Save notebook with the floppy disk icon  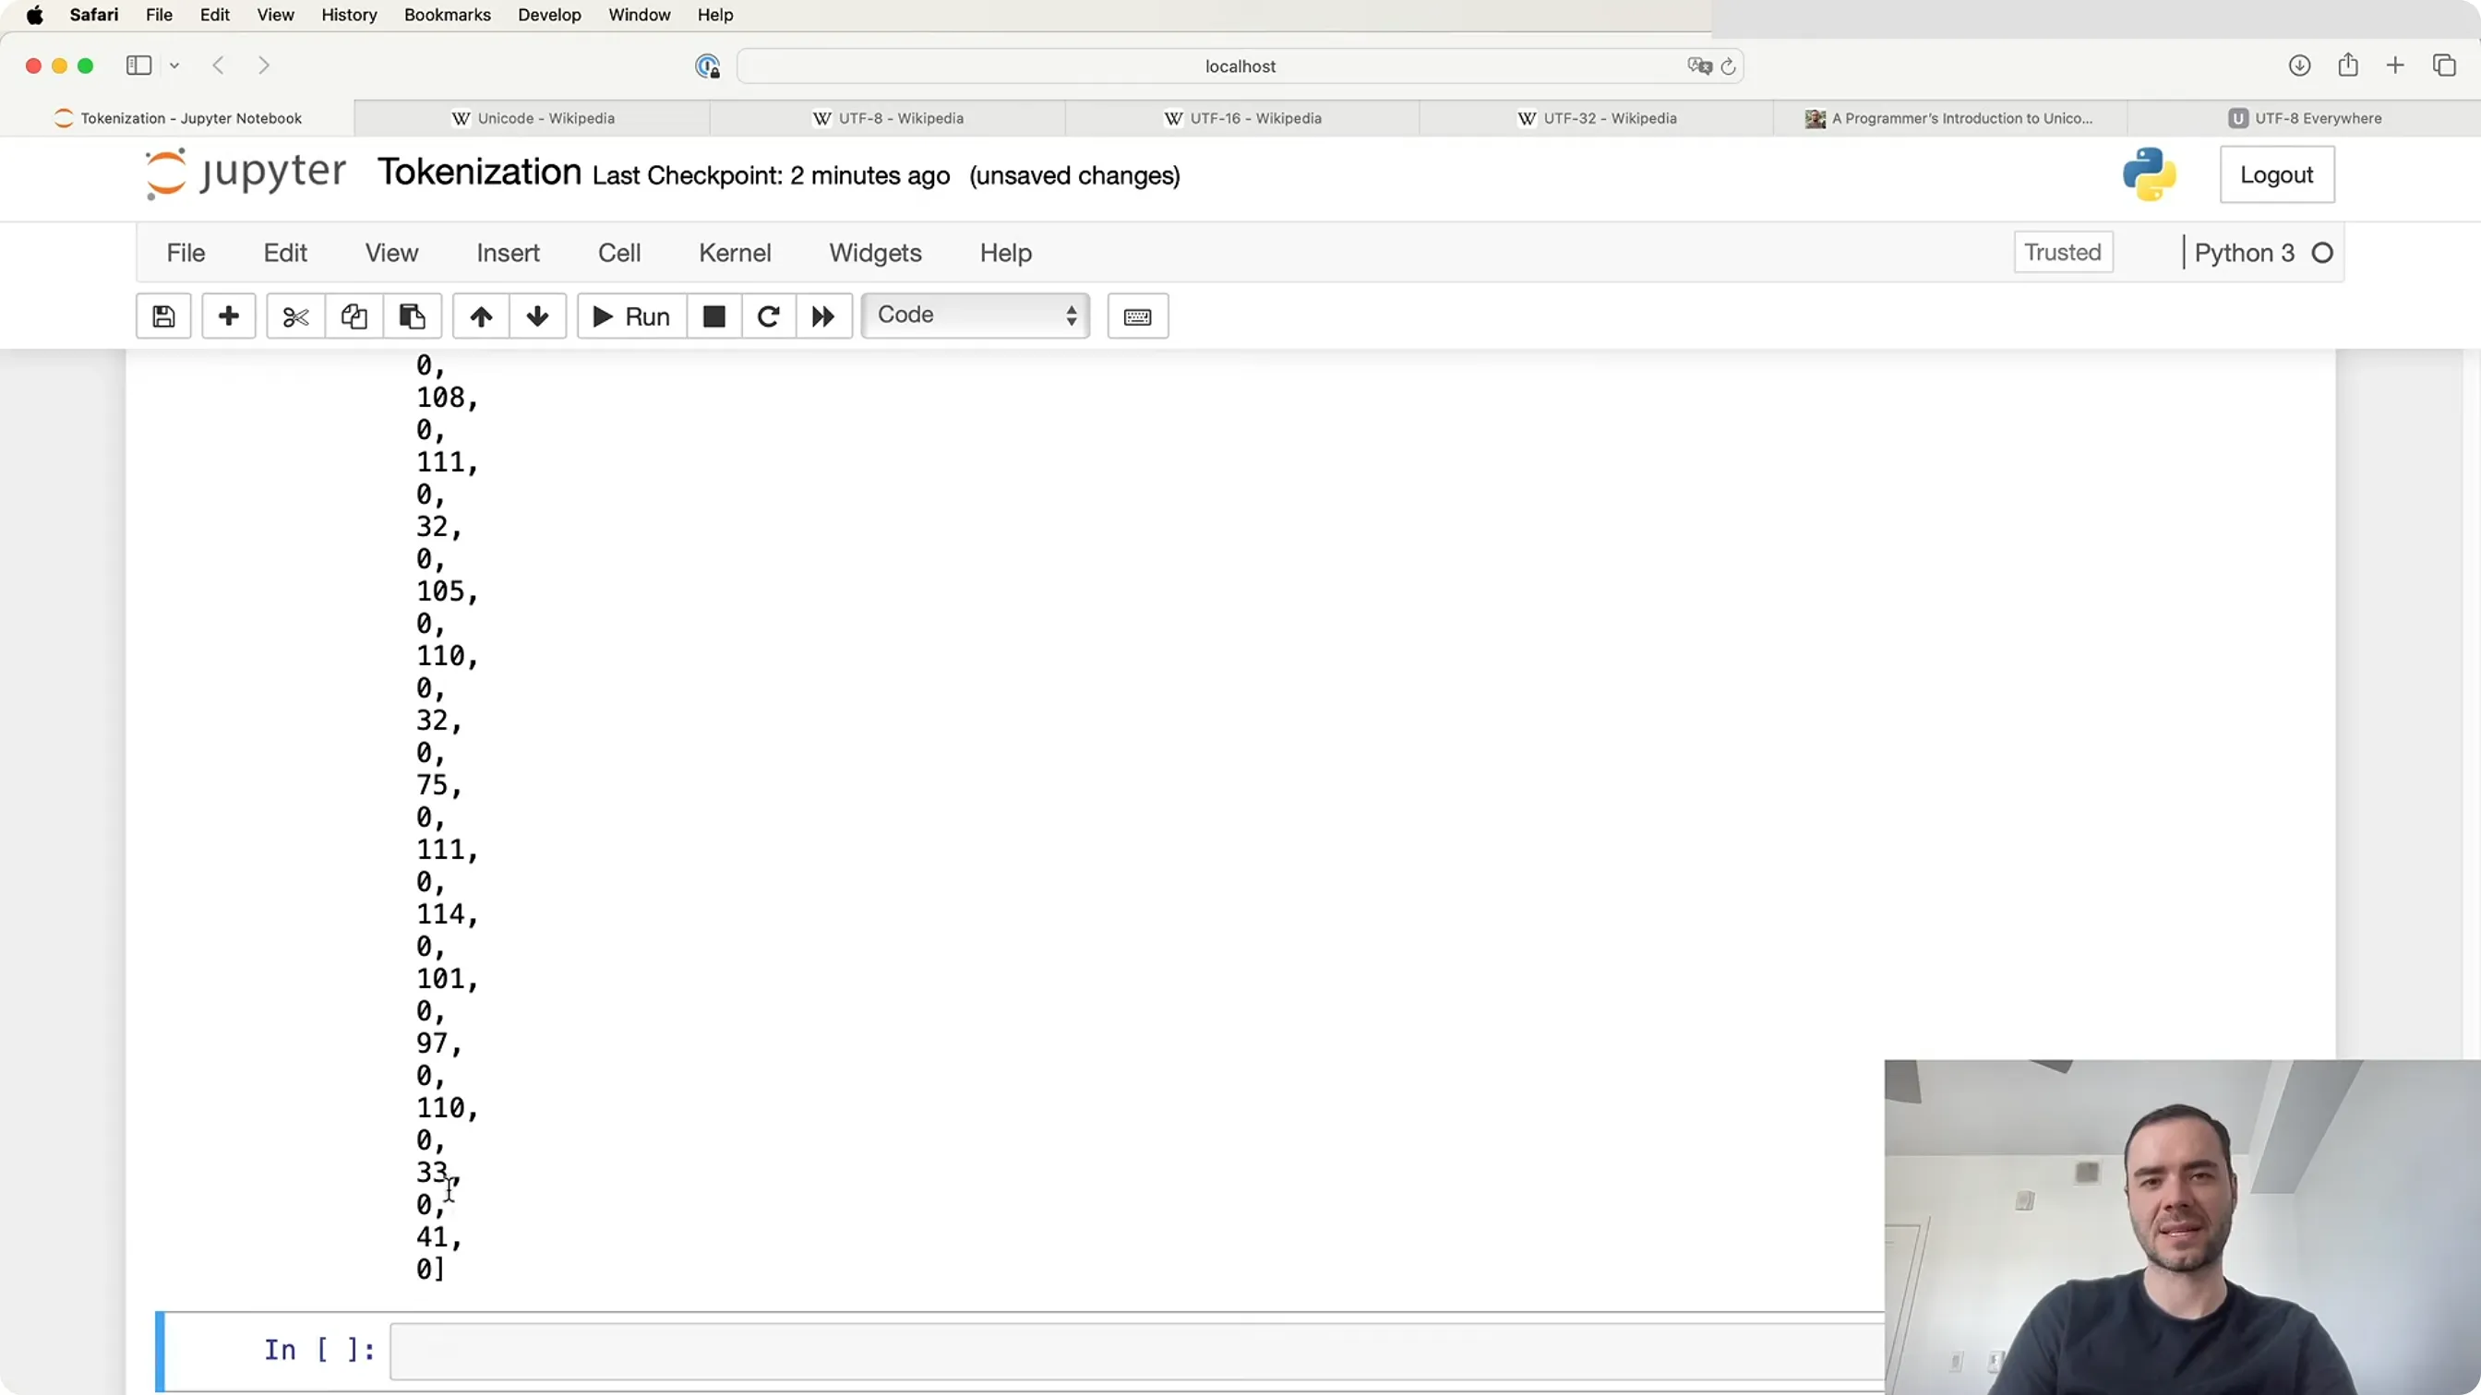pyautogui.click(x=163, y=316)
